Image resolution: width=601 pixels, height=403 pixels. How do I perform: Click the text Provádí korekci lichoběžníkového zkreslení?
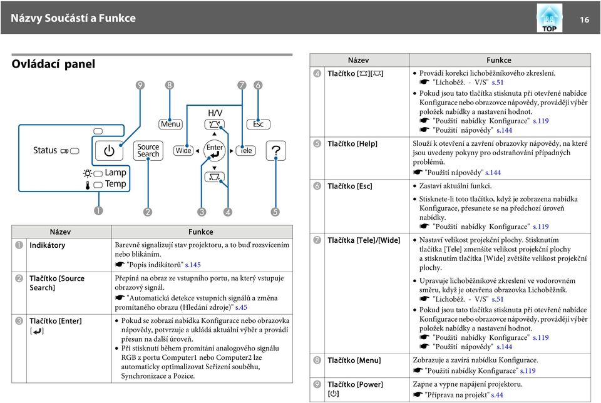click(487, 73)
